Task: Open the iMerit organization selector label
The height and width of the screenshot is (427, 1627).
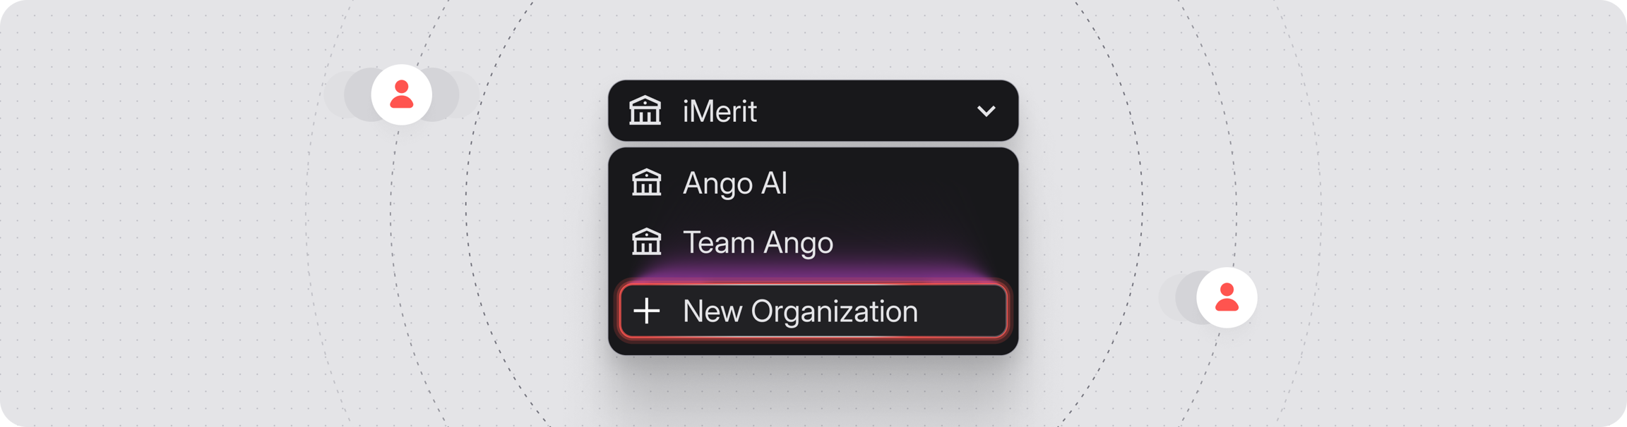Action: click(720, 111)
